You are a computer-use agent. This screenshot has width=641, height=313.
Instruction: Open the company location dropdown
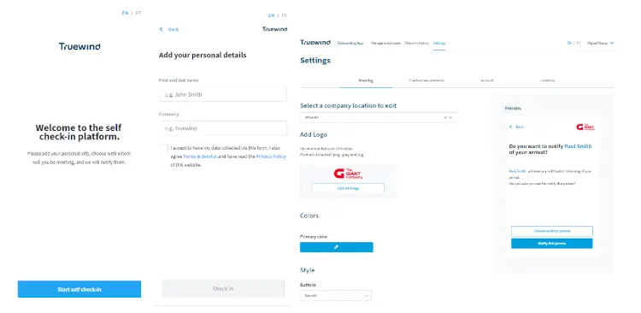click(450, 117)
